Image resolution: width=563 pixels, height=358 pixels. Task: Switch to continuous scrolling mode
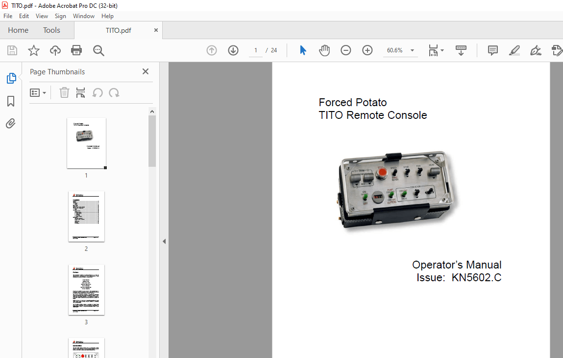pyautogui.click(x=461, y=50)
